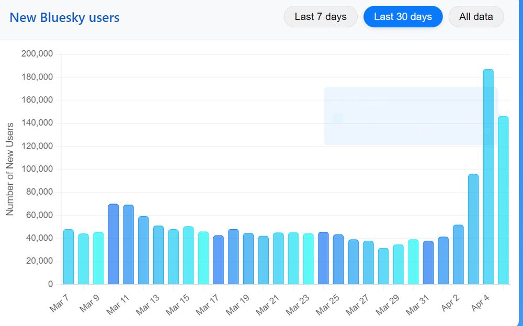Viewport: 523px width, 326px height.
Task: Click the Mar 23 x-axis label
Action: (x=298, y=305)
